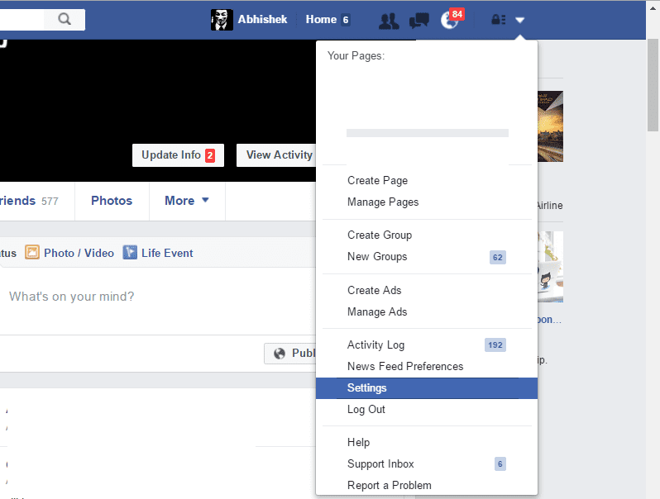The height and width of the screenshot is (499, 660).
Task: Go to Abhishek profile link
Action: [x=262, y=19]
